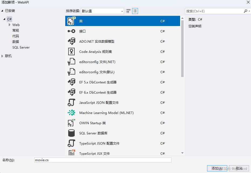Select the 接口 template label
Viewport: 251px width, 173px height.
tap(82, 31)
